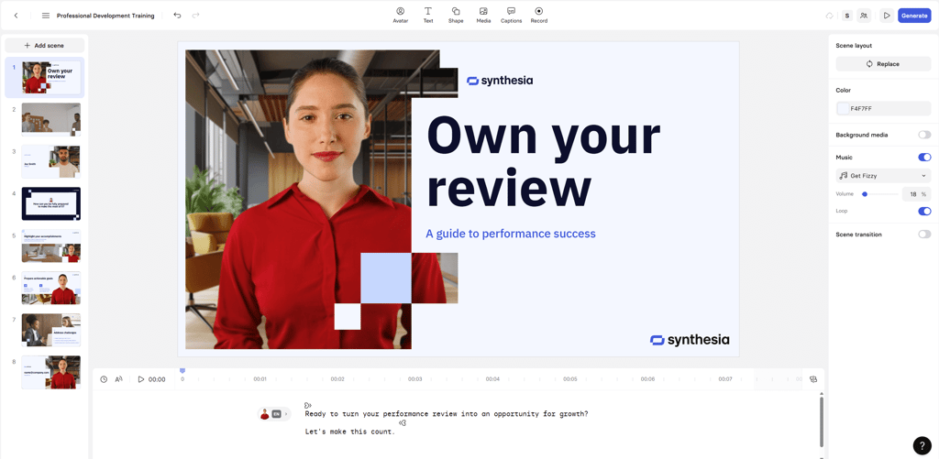Select the synthesia logo at canvas top

pyautogui.click(x=500, y=81)
